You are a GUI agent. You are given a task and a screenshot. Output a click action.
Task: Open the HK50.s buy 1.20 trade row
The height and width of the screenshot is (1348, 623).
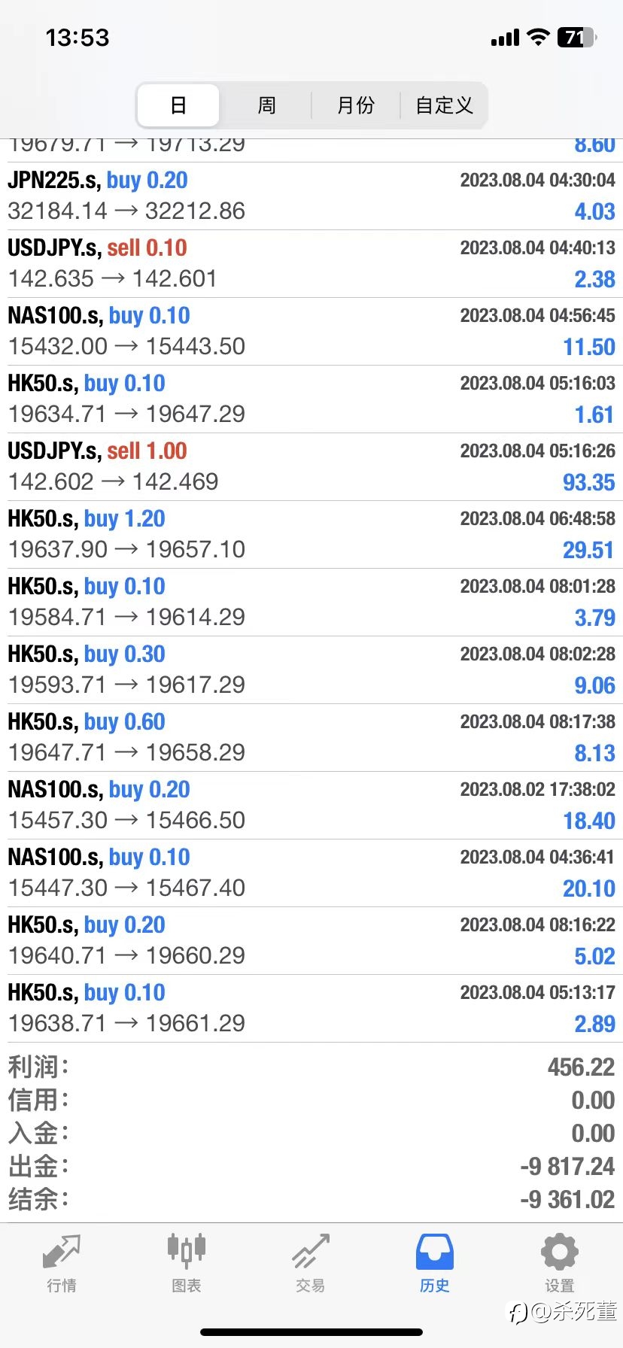pyautogui.click(x=311, y=535)
